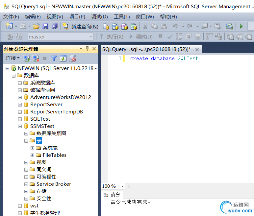Collapse the SSMSTest database node

point(20,126)
